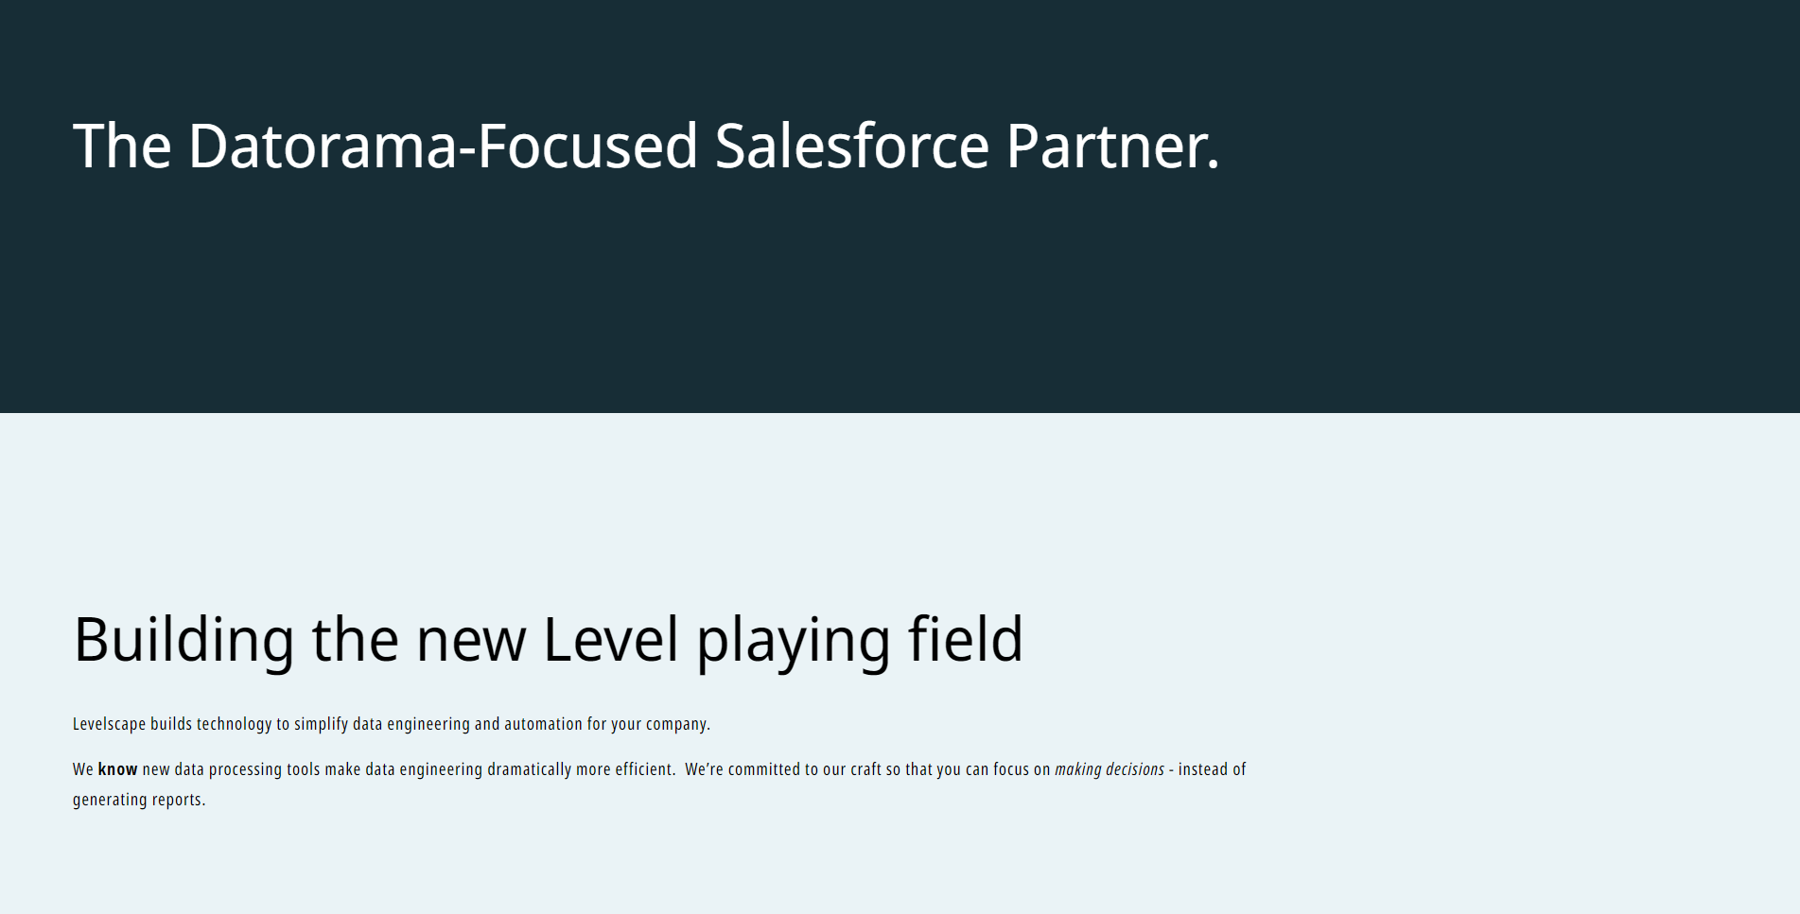Click the words playing field in the heading
The height and width of the screenshot is (914, 1800).
[x=860, y=641]
